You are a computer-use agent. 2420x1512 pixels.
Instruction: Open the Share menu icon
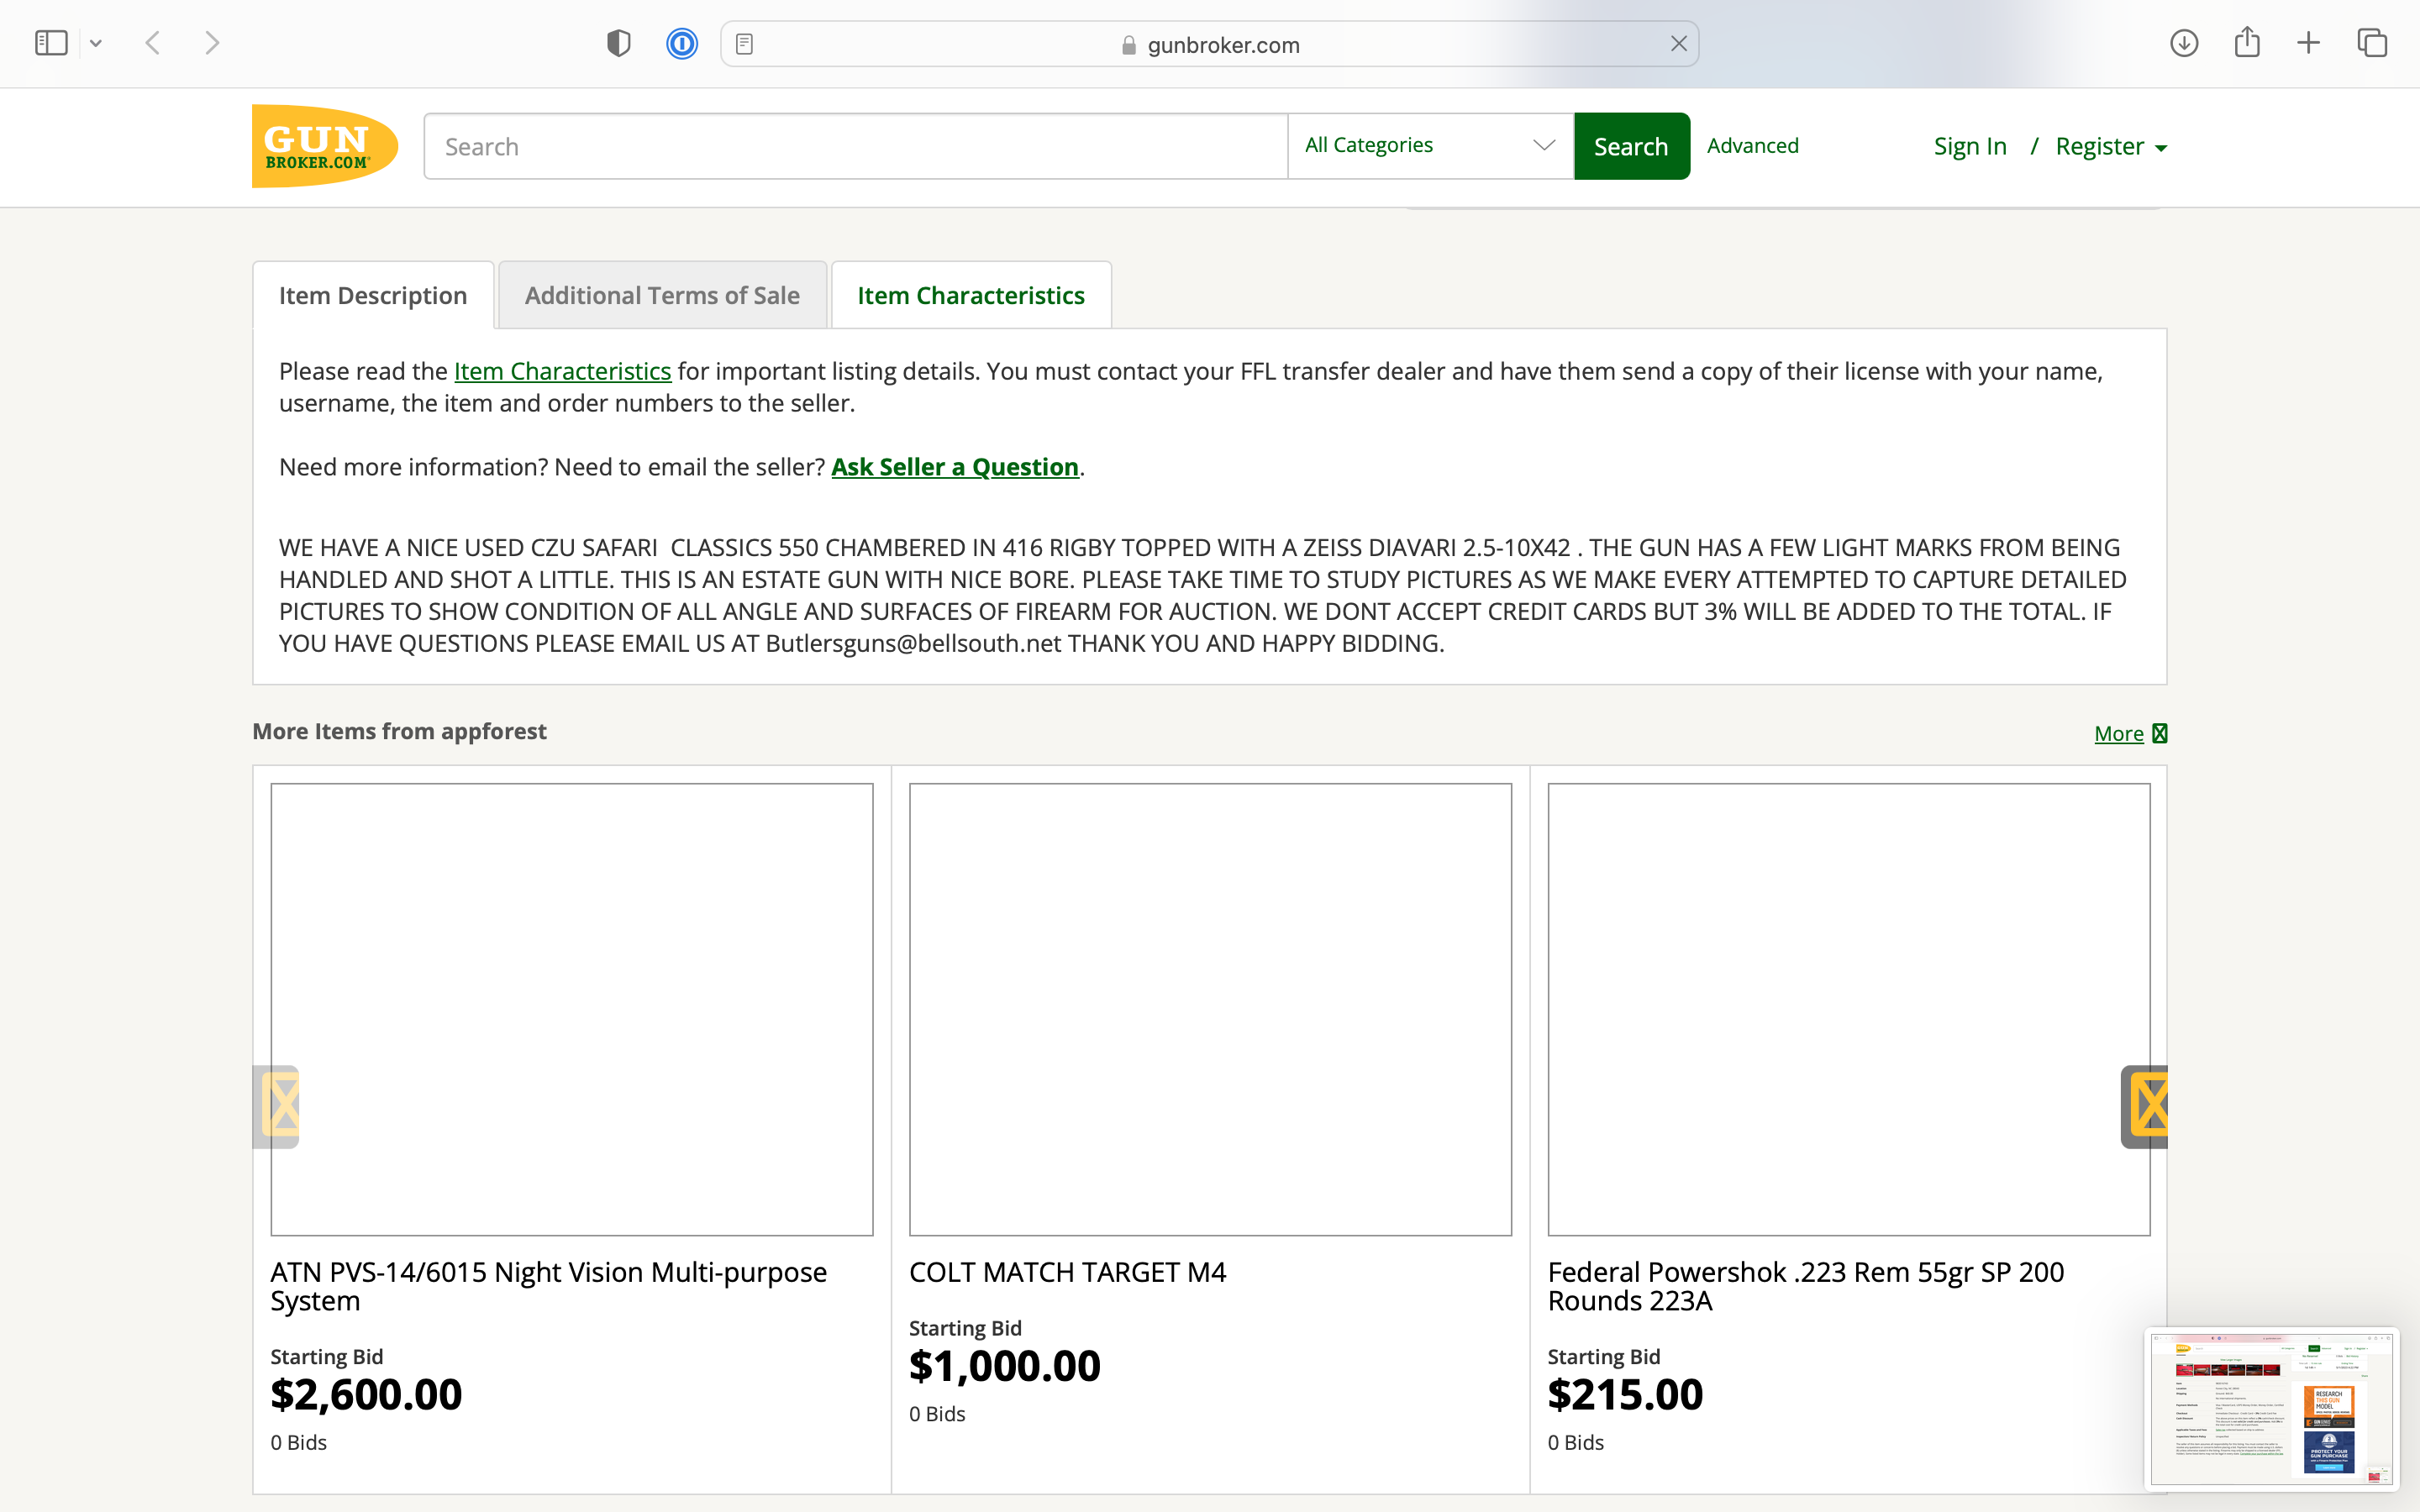point(2247,42)
